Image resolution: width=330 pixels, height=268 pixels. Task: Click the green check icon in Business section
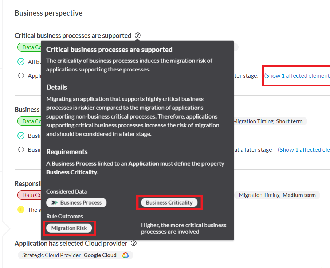pyautogui.click(x=21, y=136)
